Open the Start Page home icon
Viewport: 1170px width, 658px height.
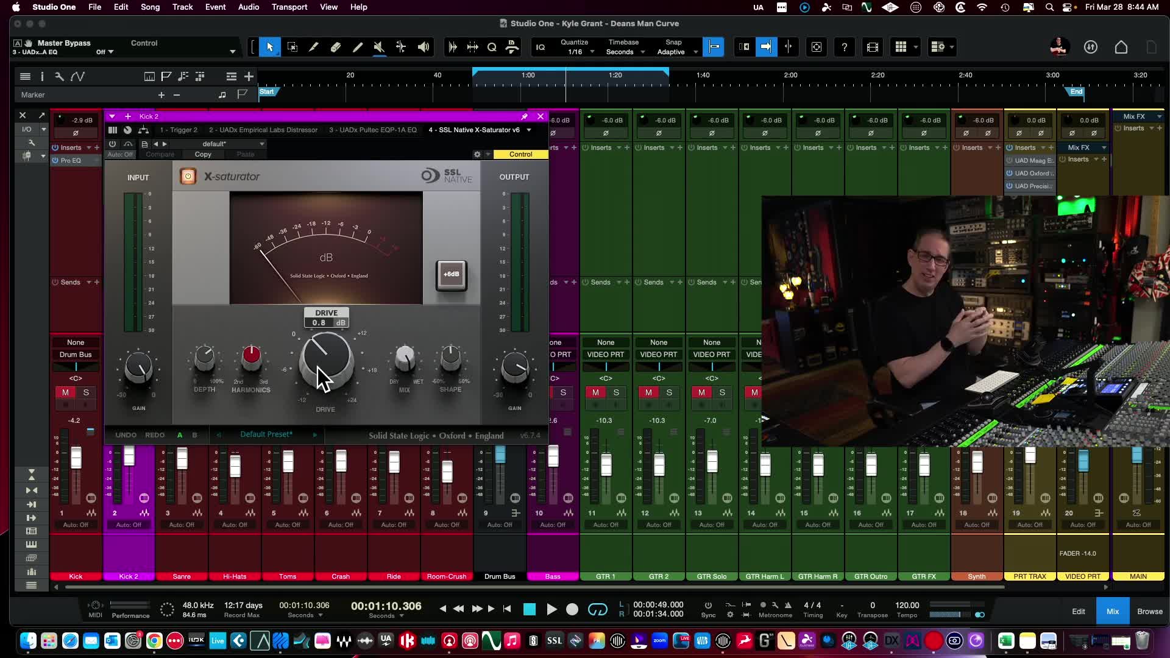(1121, 47)
